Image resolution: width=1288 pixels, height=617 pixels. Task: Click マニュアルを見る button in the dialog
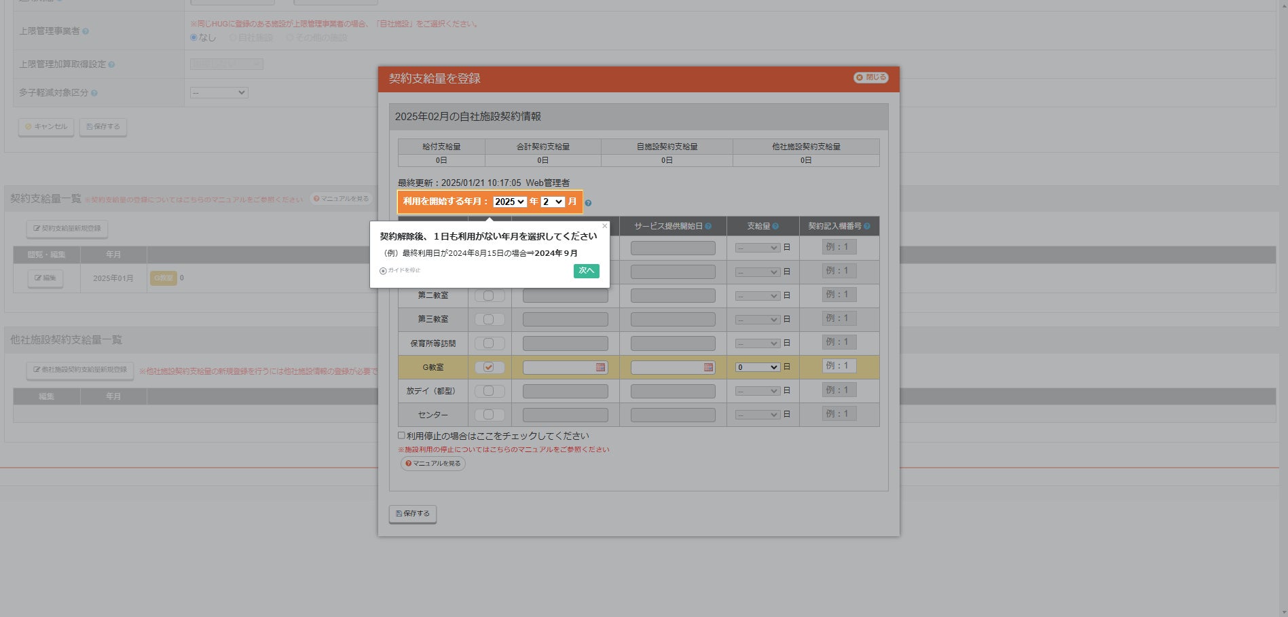(433, 464)
